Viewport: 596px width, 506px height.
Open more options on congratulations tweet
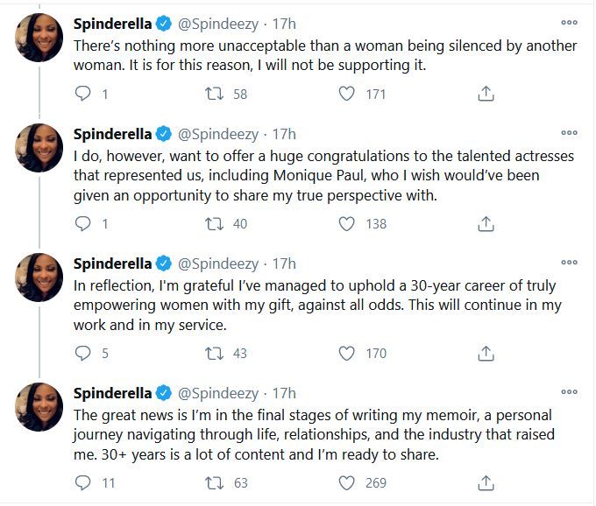(569, 133)
